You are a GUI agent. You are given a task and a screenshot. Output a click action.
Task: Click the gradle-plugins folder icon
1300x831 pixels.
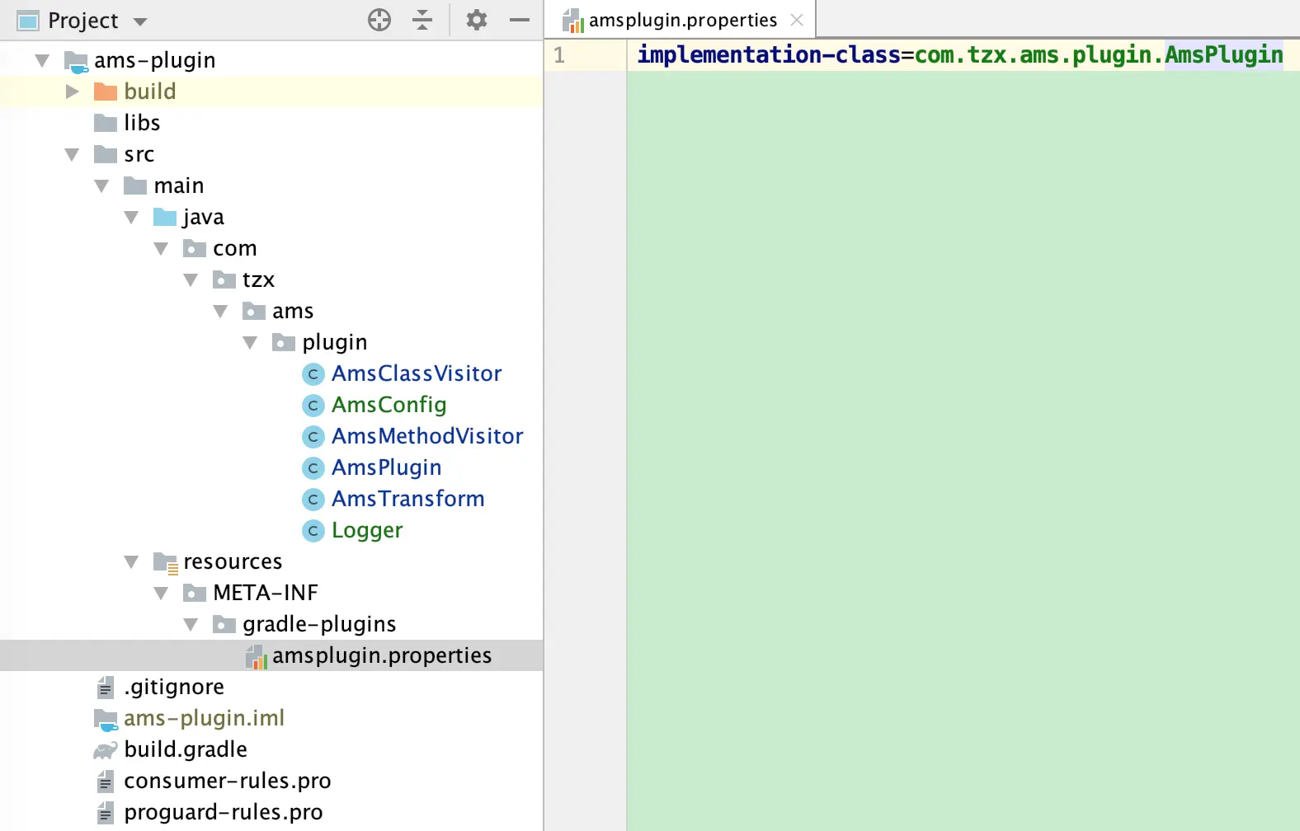point(224,624)
